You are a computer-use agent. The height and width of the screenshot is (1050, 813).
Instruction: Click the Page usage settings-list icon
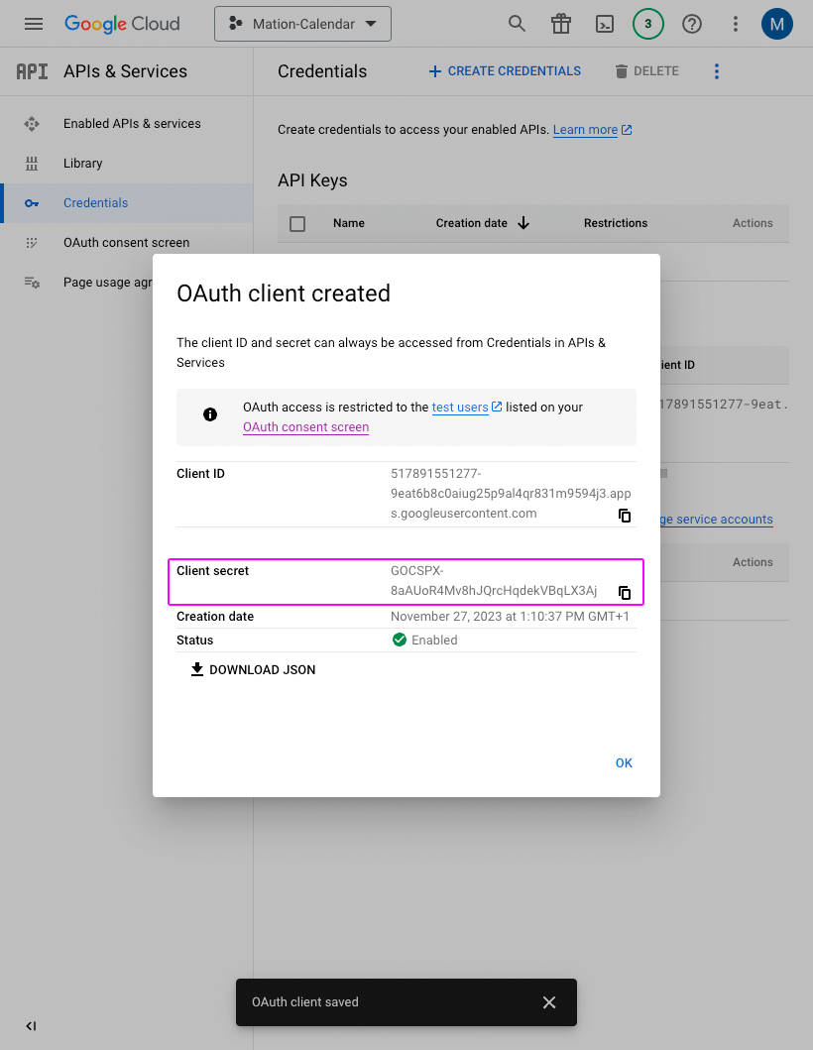[x=32, y=282]
